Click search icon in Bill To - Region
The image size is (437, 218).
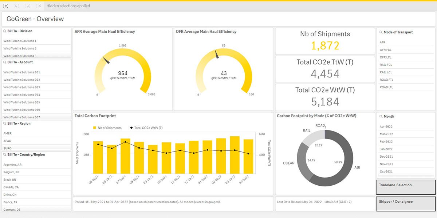4,124
